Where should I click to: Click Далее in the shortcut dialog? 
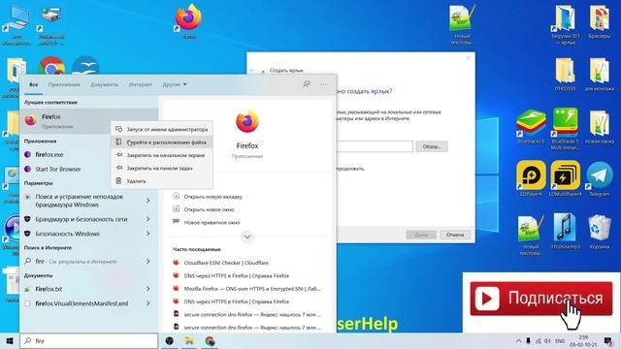421,235
